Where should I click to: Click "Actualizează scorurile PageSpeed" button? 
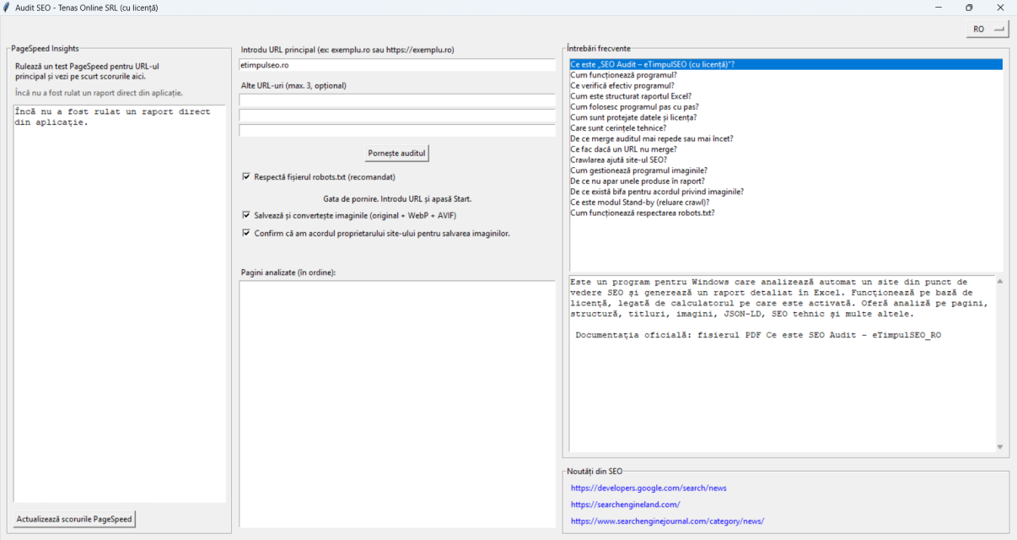pyautogui.click(x=73, y=519)
